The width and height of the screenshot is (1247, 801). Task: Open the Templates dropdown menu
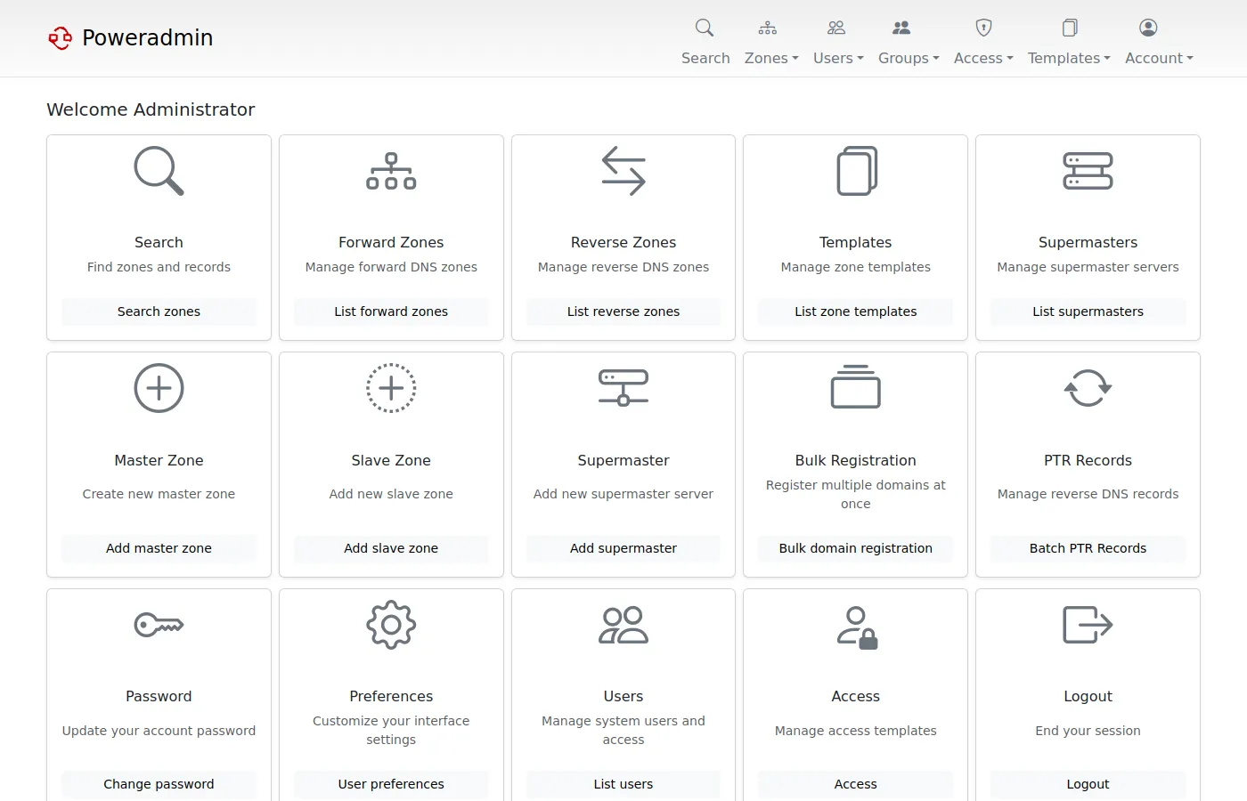[x=1069, y=58]
